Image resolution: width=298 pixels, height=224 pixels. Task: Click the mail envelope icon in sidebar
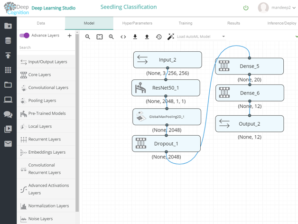pos(8,144)
